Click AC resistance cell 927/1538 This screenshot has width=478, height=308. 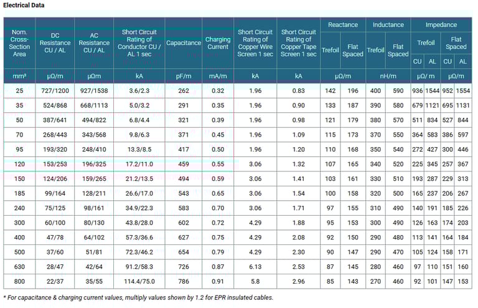coord(94,91)
